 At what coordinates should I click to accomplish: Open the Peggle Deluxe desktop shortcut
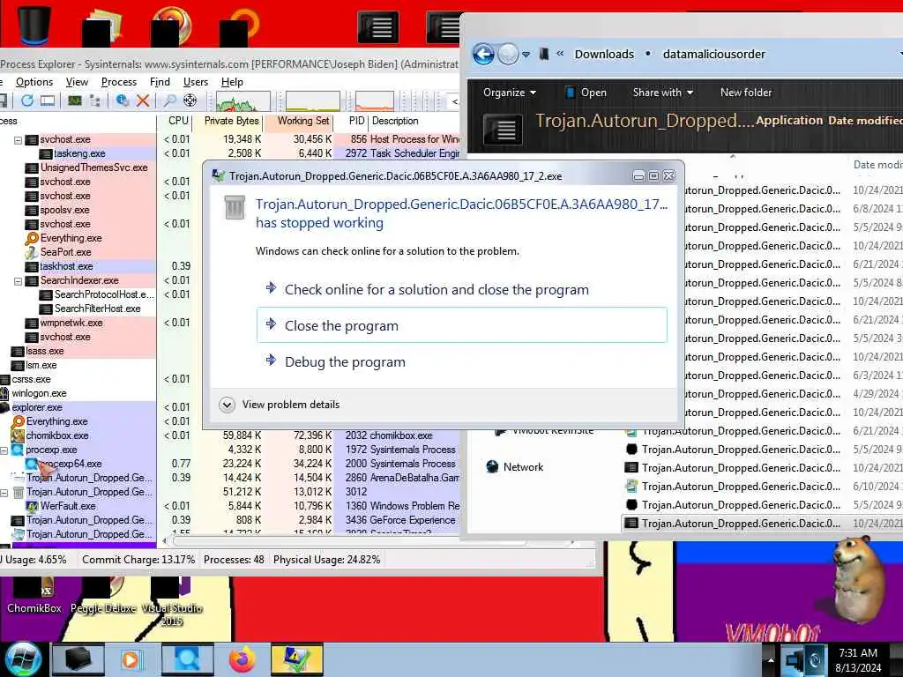click(104, 595)
